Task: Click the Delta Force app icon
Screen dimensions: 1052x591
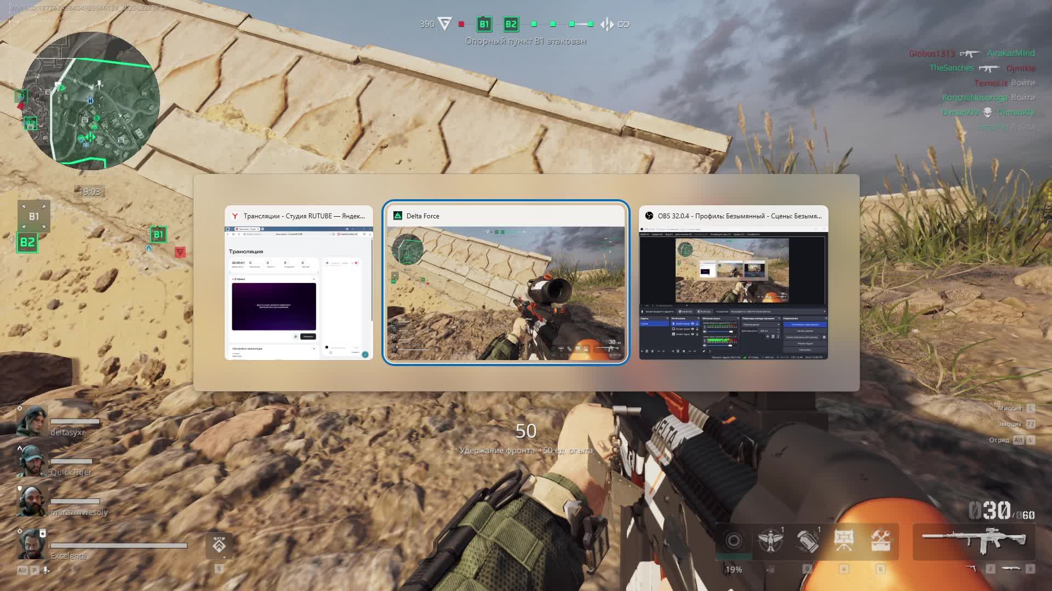Action: coord(398,216)
